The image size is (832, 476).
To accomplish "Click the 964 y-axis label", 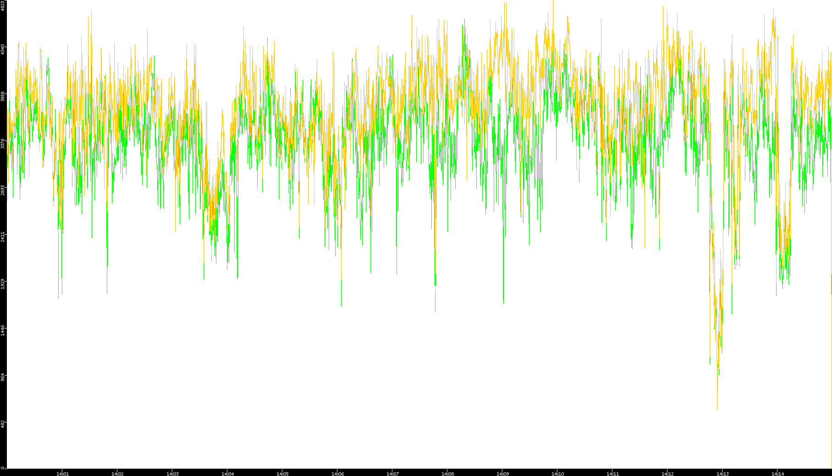I will [3, 377].
